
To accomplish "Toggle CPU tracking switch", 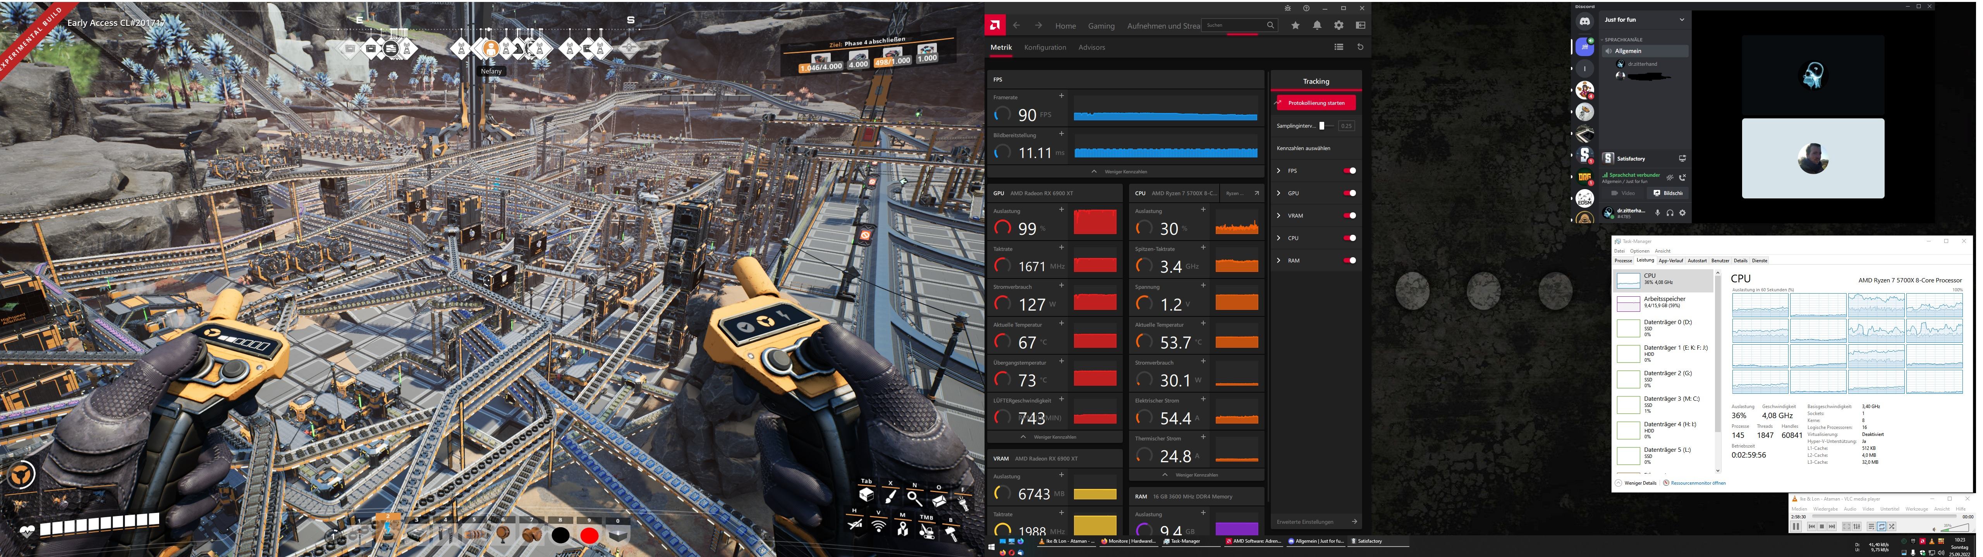I will 1349,238.
